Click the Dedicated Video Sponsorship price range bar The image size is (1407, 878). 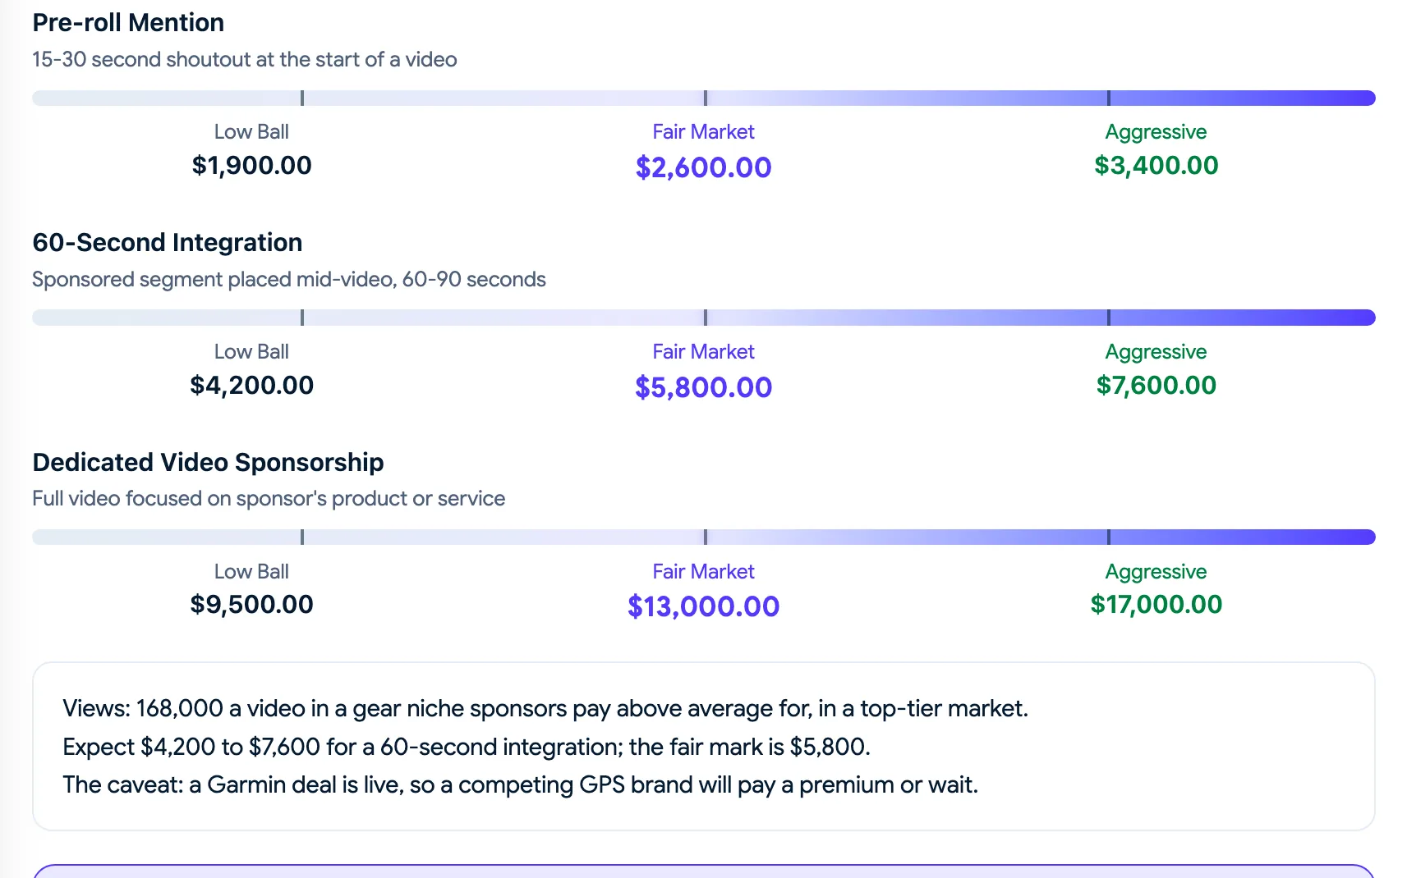point(704,537)
